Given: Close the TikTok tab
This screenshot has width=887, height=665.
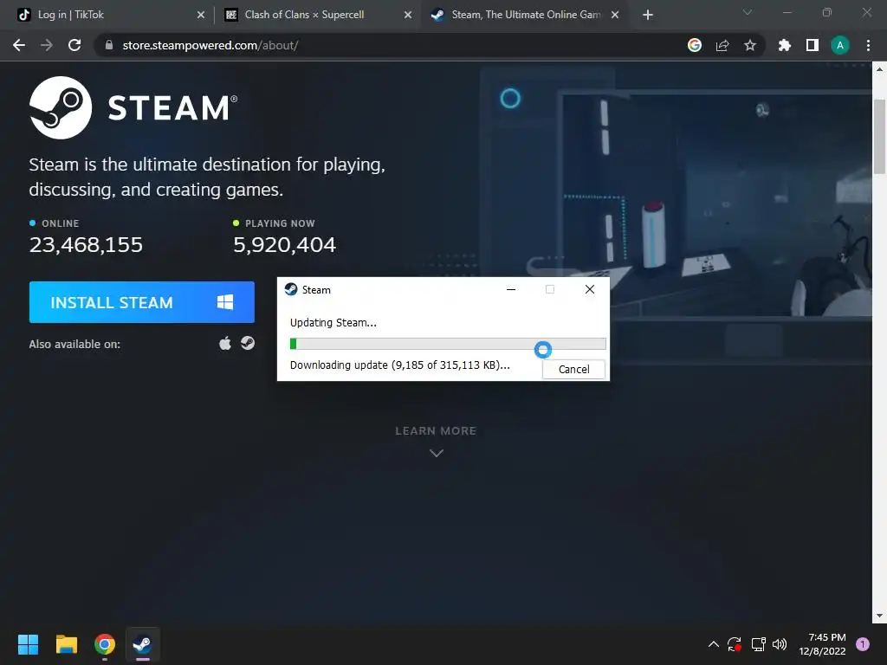Looking at the screenshot, I should click(201, 16).
